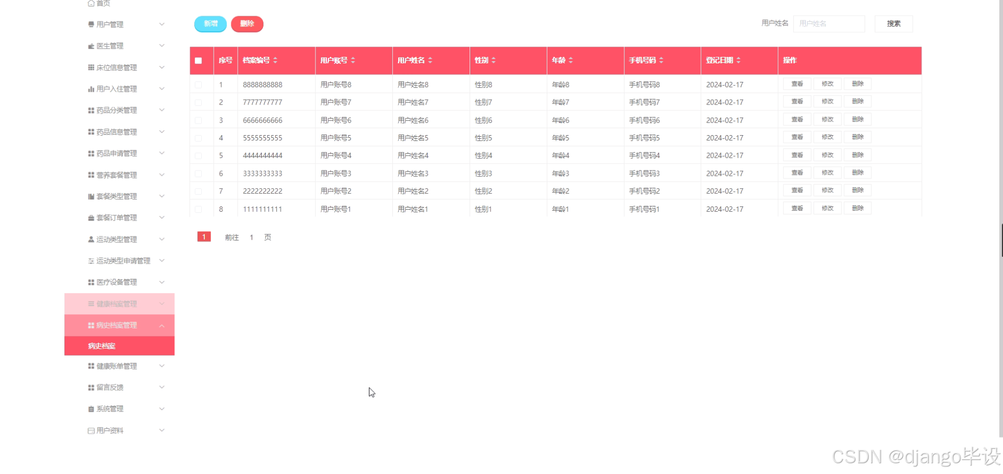Sort table by 手机号码 column arrows
Screen dimensions: 1003x474
[x=661, y=60]
